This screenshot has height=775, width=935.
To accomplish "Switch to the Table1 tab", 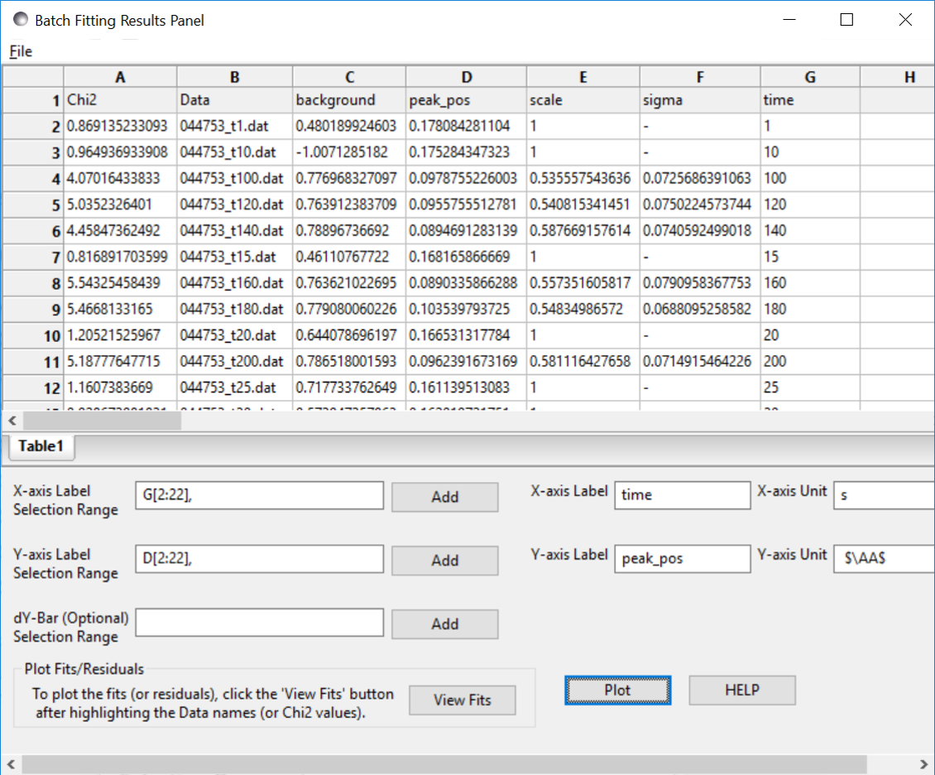I will coord(41,445).
